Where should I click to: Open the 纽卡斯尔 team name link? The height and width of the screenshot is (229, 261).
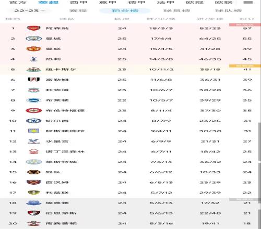[61, 69]
